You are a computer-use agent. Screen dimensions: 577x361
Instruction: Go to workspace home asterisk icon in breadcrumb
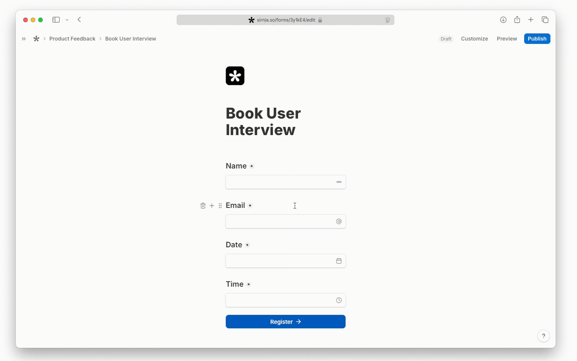coord(36,39)
